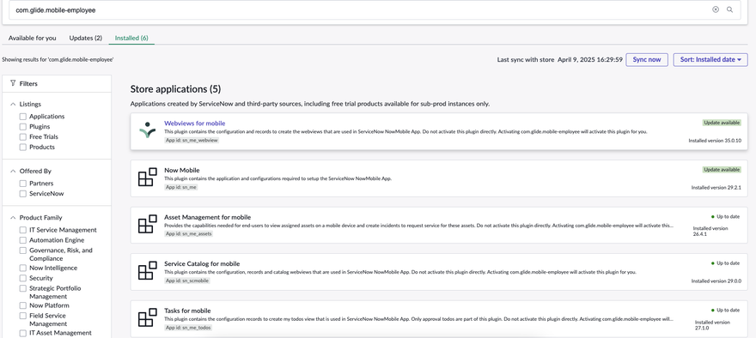Click Up to date status on Tasks for mobile
This screenshot has height=338, width=756.
tap(726, 310)
